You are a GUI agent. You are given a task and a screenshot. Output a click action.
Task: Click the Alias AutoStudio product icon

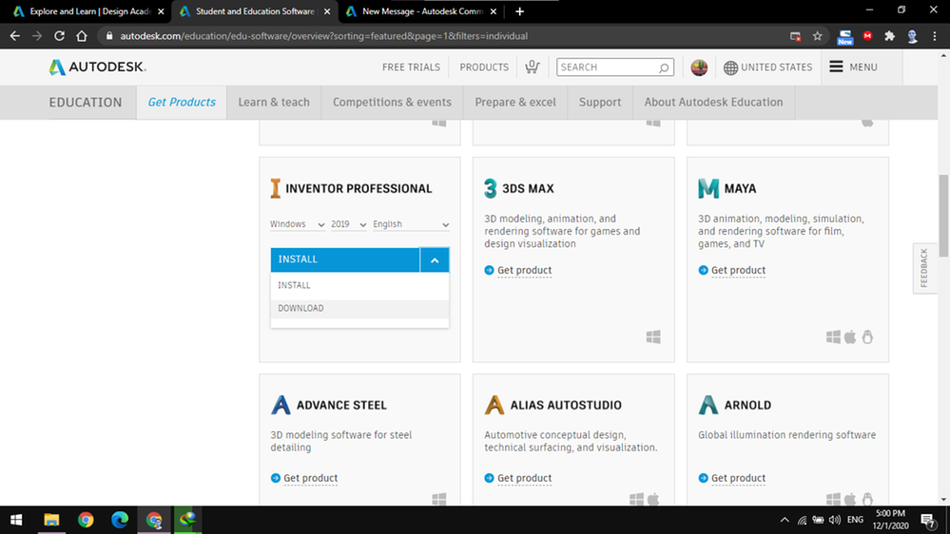(494, 405)
